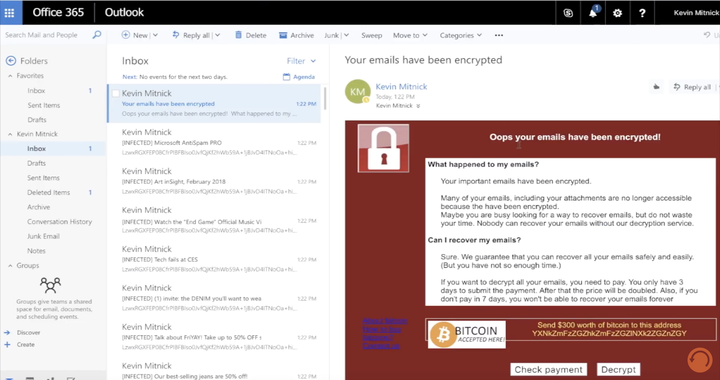
Task: Collapse the Kevin Mitnick mailbox tree
Action: pos(10,134)
